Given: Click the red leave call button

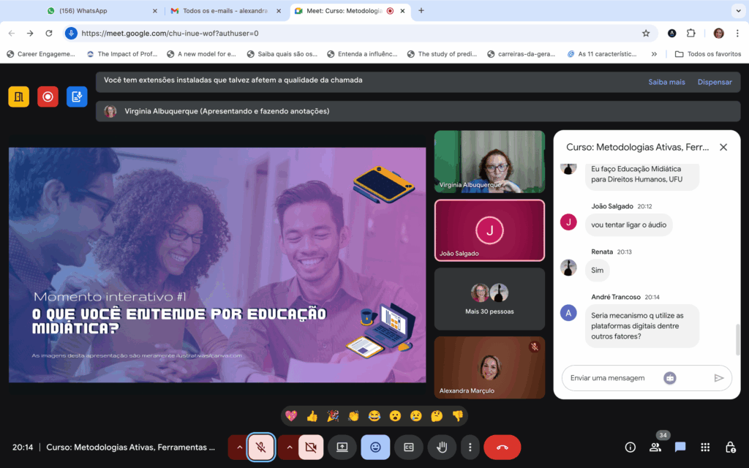Looking at the screenshot, I should coord(502,447).
